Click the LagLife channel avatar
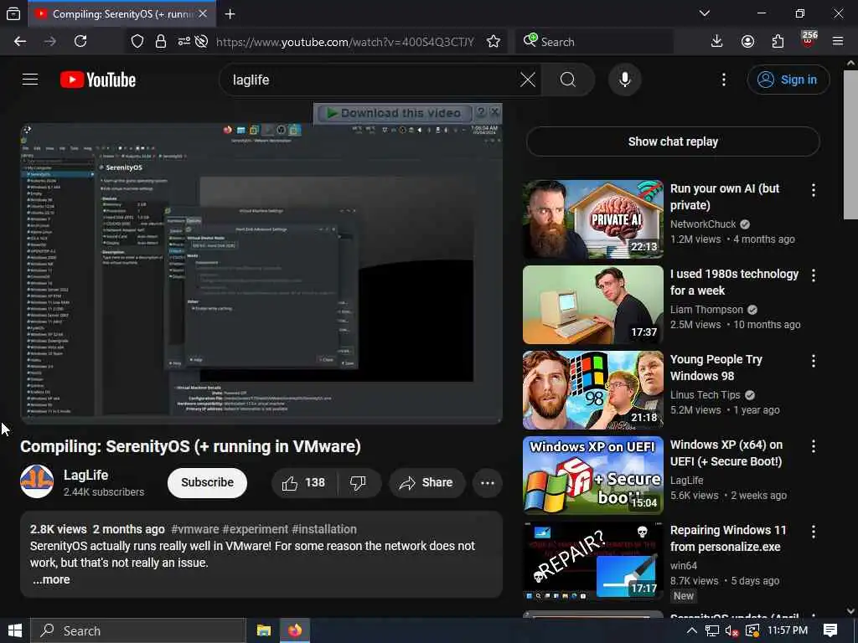Viewport: 858px width, 643px height. (37, 481)
